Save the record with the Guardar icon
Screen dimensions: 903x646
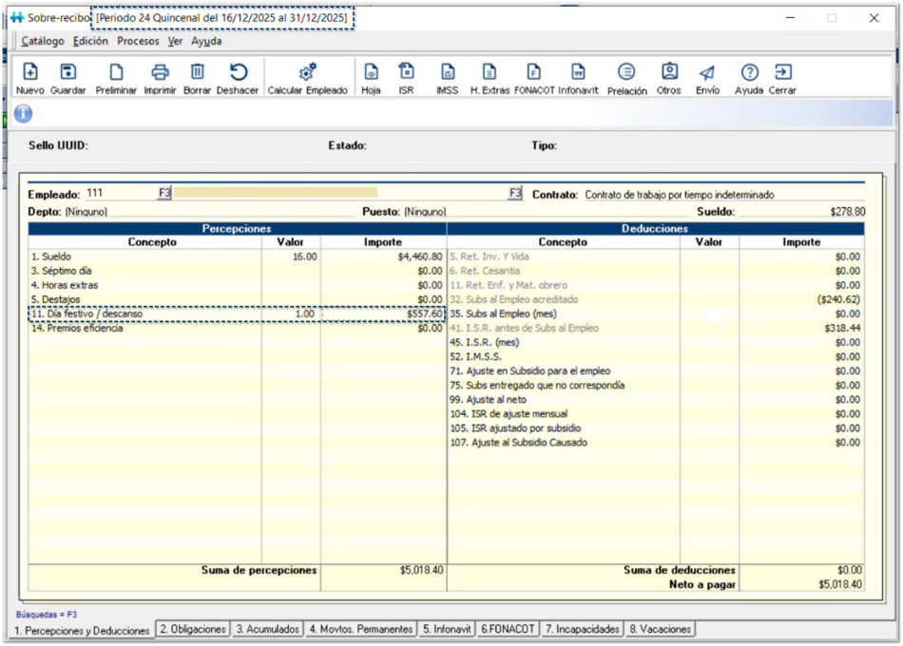pos(68,78)
